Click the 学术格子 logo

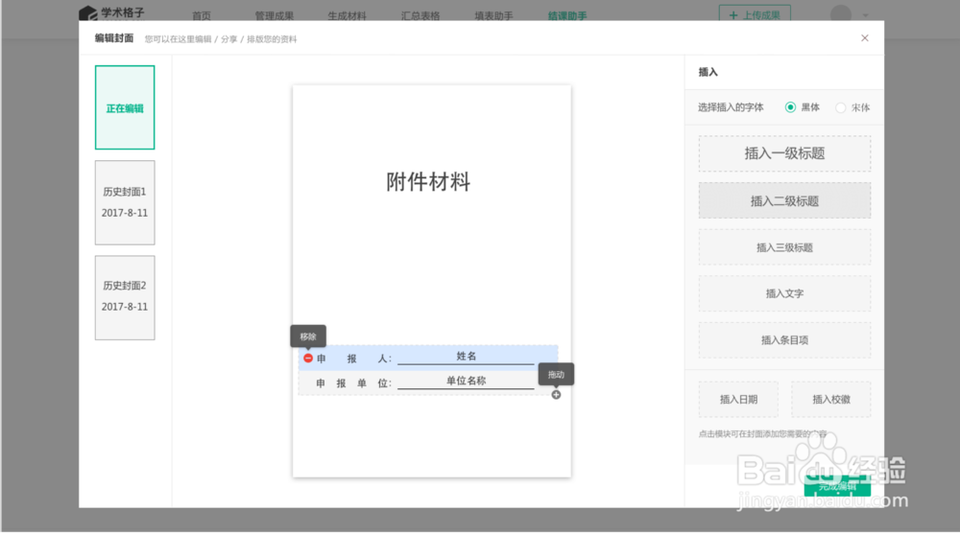click(112, 12)
